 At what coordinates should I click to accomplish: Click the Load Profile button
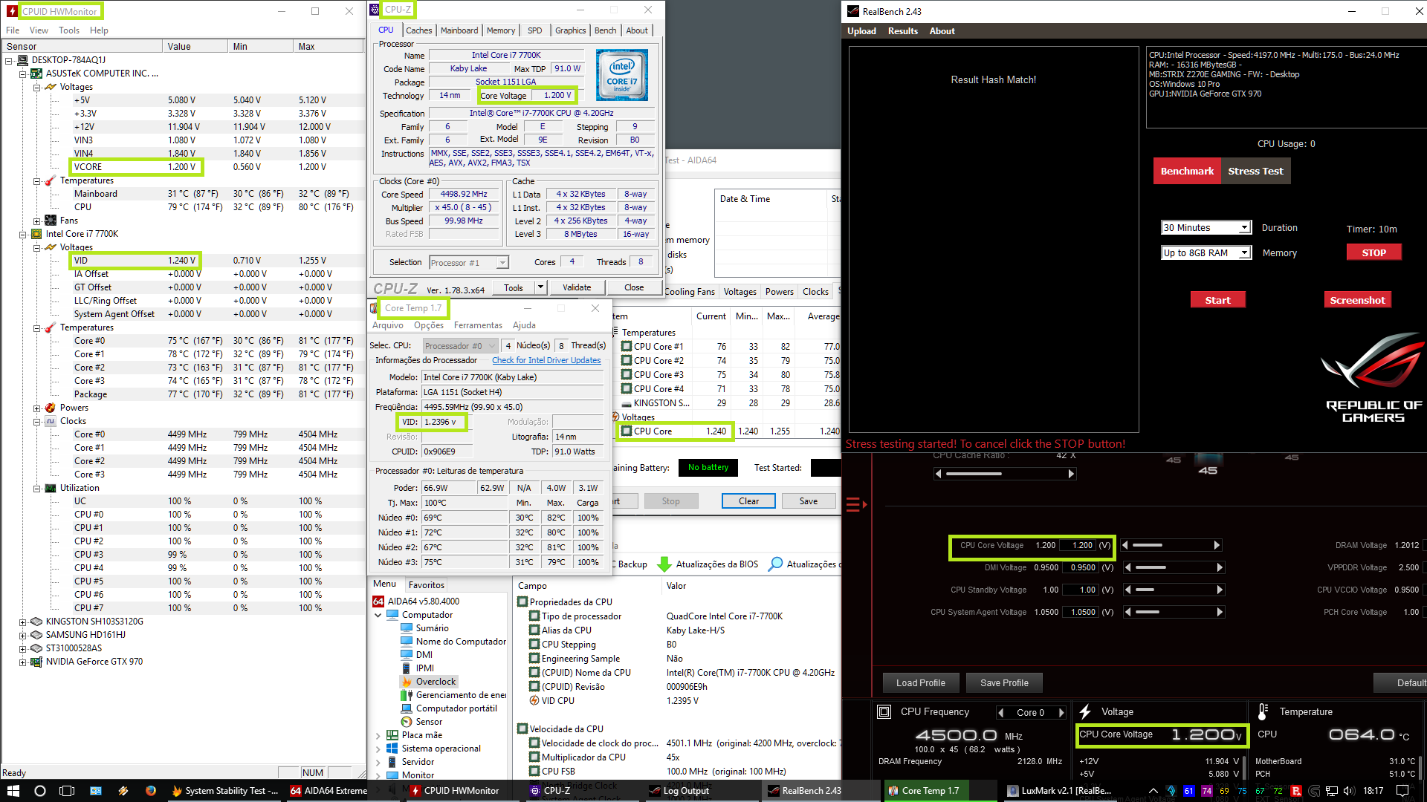[921, 683]
